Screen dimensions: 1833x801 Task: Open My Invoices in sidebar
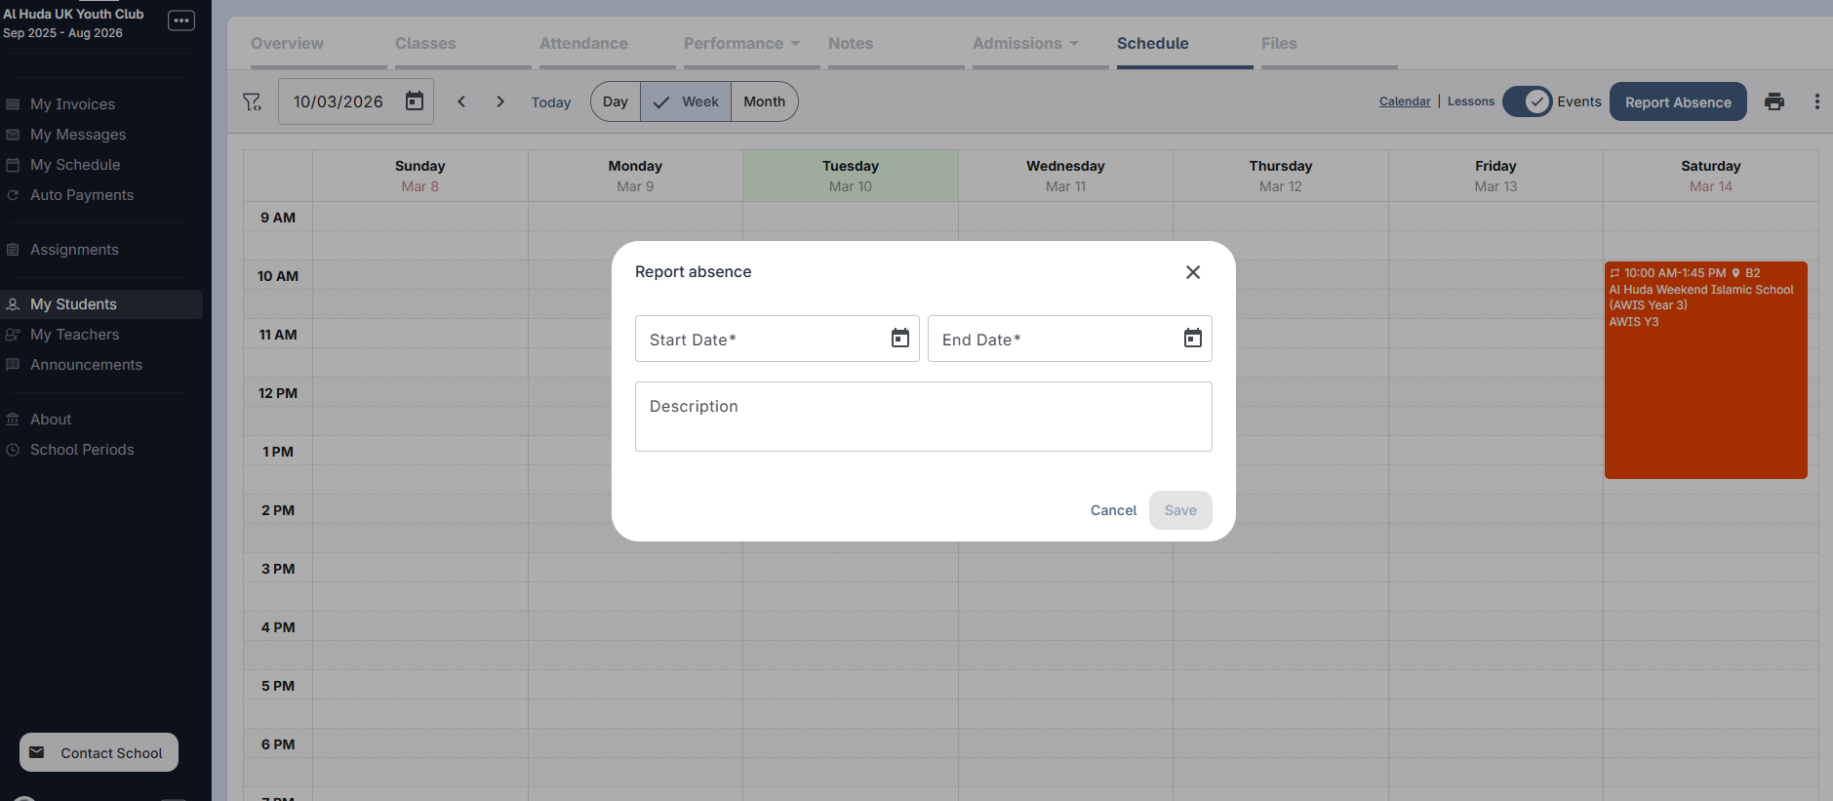[x=101, y=104]
